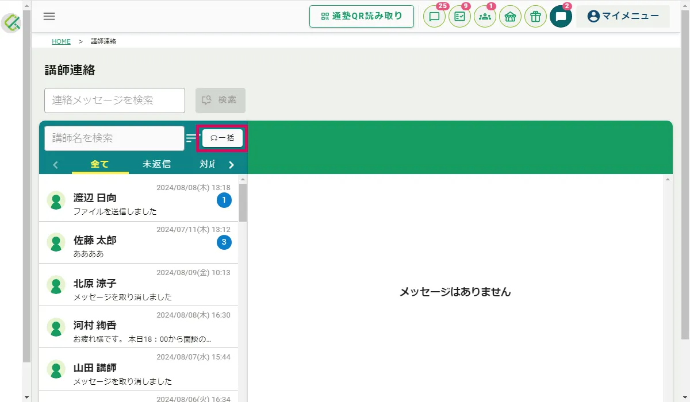
Task: Click the preview starting with お疲れ様です
Action: 143,339
